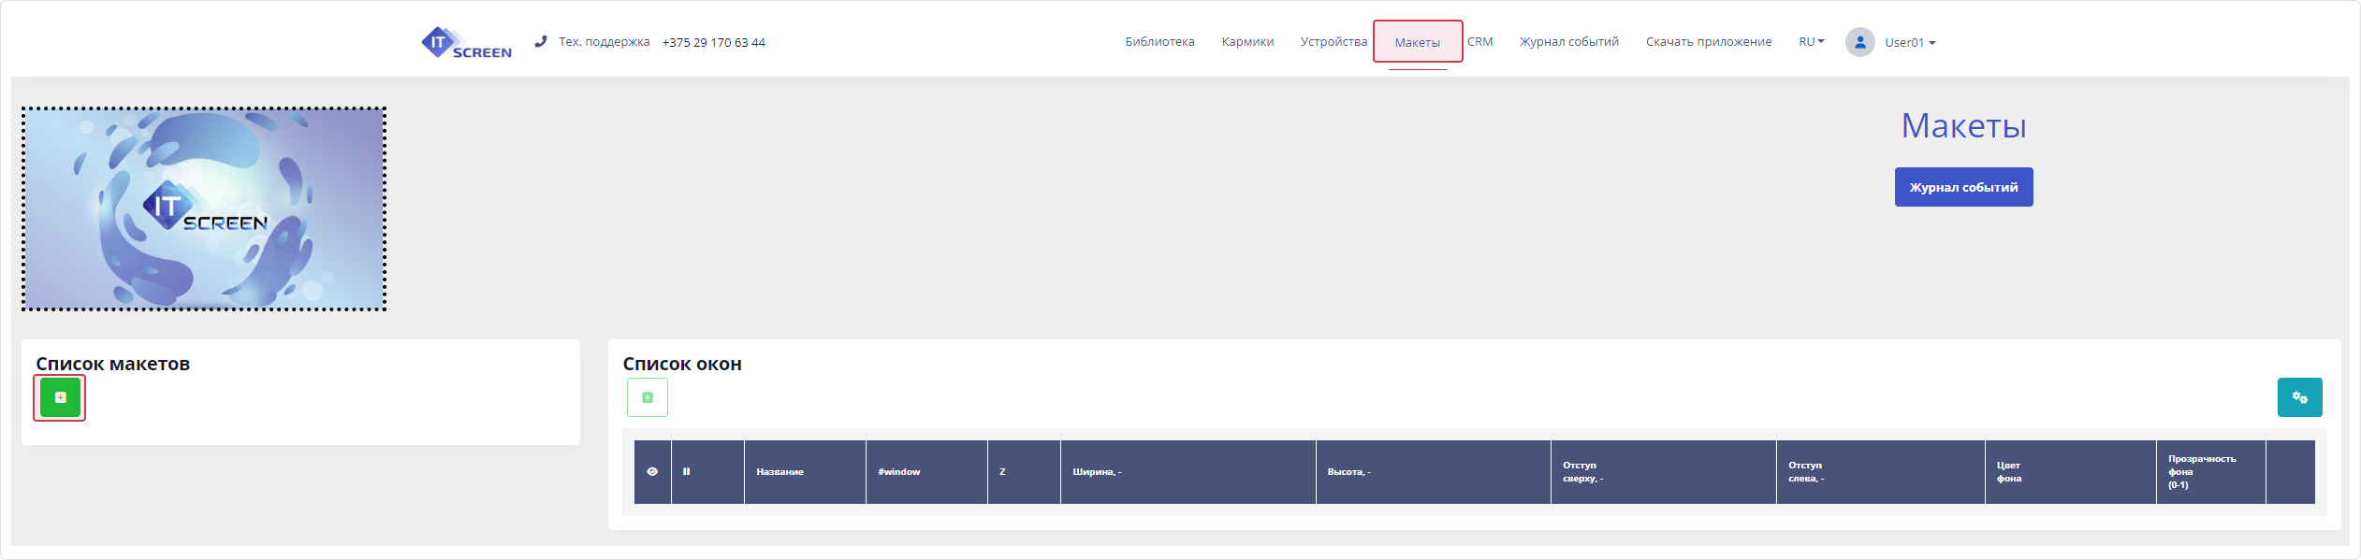Select the Макеты tab
The height and width of the screenshot is (560, 2361).
1417,43
